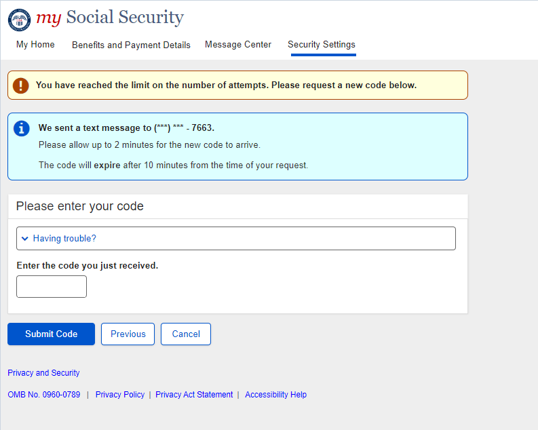This screenshot has width=538, height=430.
Task: Open the Privacy Policy link
Action: (120, 395)
